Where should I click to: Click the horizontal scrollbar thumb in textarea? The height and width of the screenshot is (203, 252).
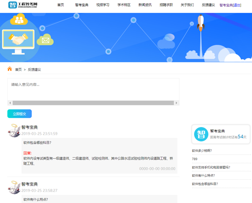coord(93,103)
